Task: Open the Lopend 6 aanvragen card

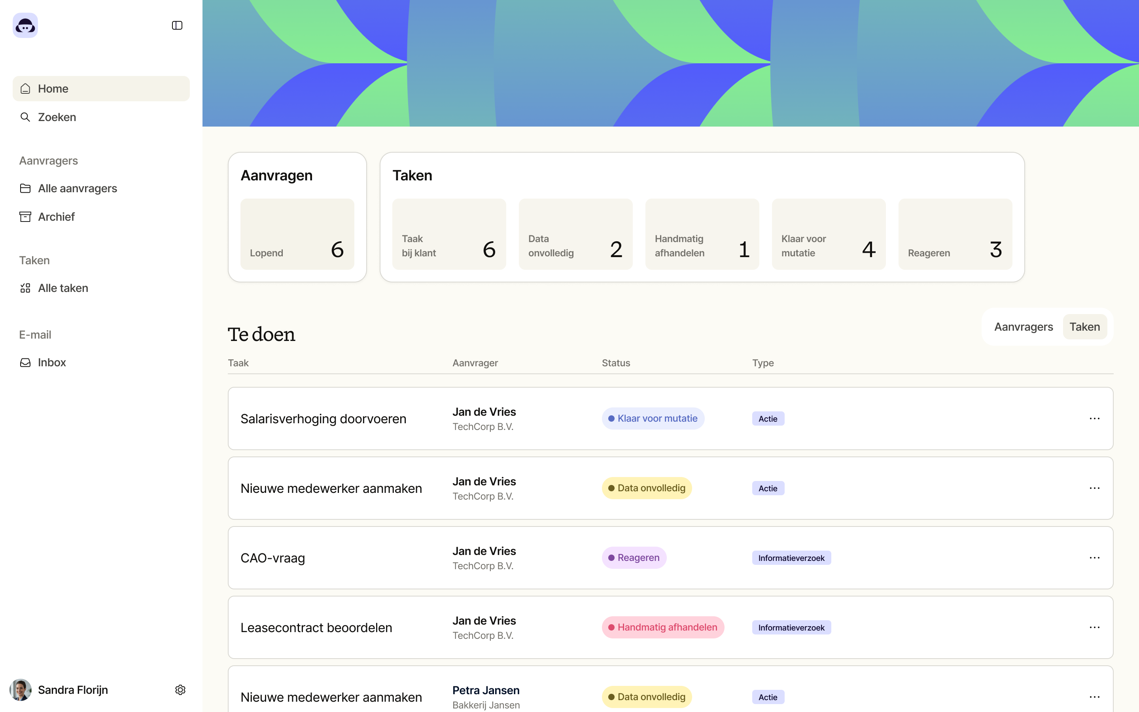Action: 297,233
